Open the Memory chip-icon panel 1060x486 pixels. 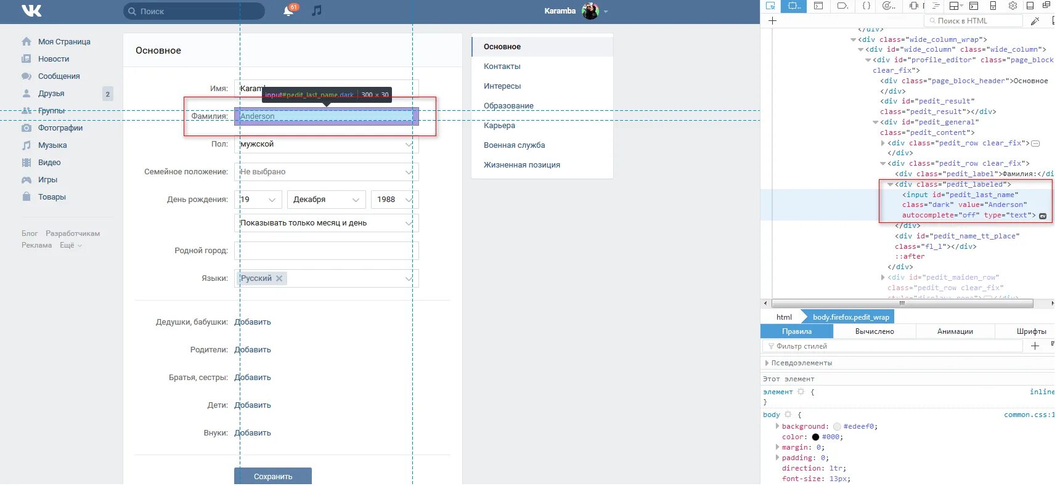[914, 6]
